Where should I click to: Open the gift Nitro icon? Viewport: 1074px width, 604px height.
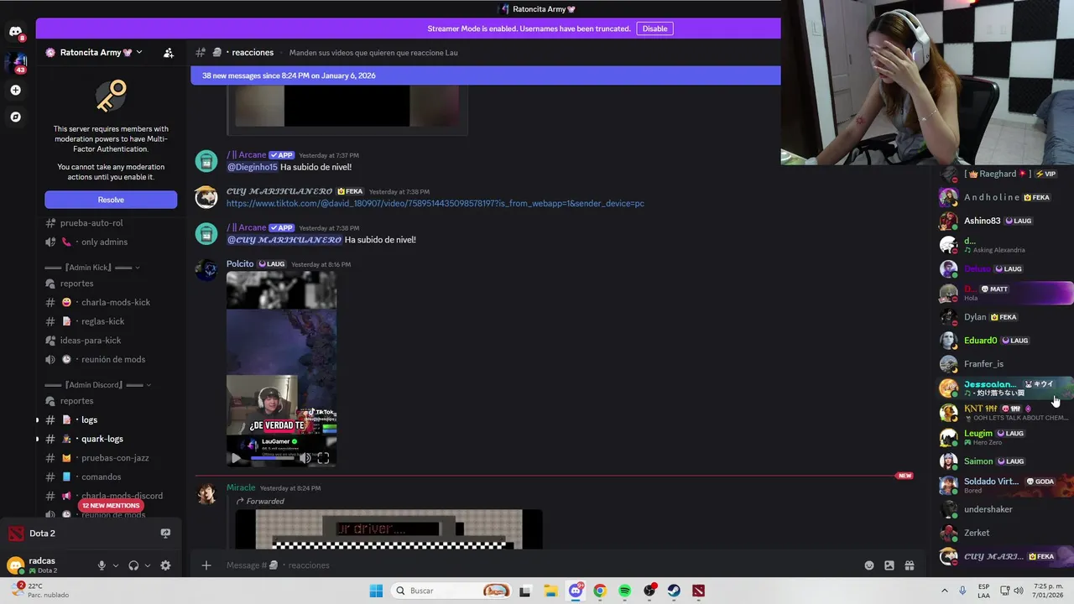(x=909, y=565)
